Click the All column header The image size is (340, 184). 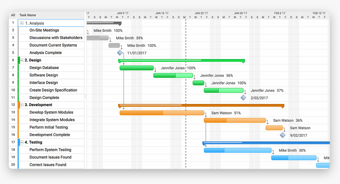pos(13,15)
